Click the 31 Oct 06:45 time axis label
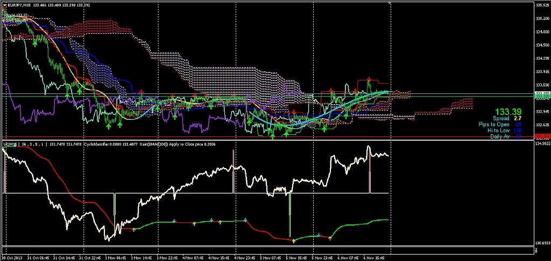This screenshot has height=261, width=551. [38, 258]
